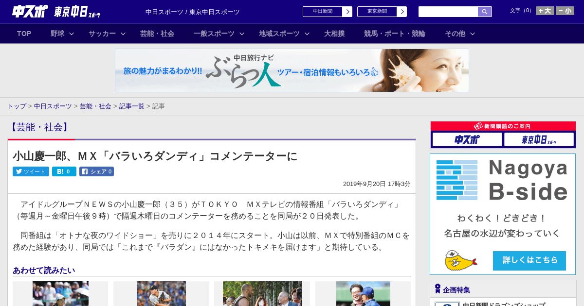Expand the 地域スポーツ dropdown chevron
This screenshot has width=584, height=306.
(x=307, y=34)
